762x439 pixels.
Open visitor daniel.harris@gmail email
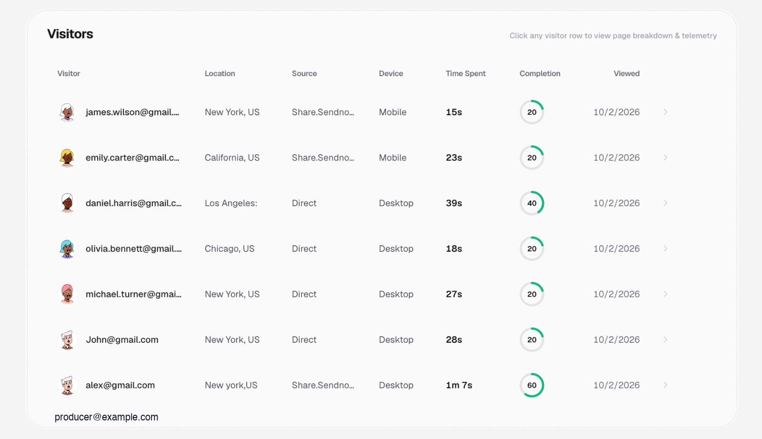[134, 203]
